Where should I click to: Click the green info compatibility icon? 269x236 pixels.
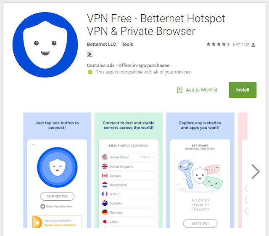[x=90, y=72]
